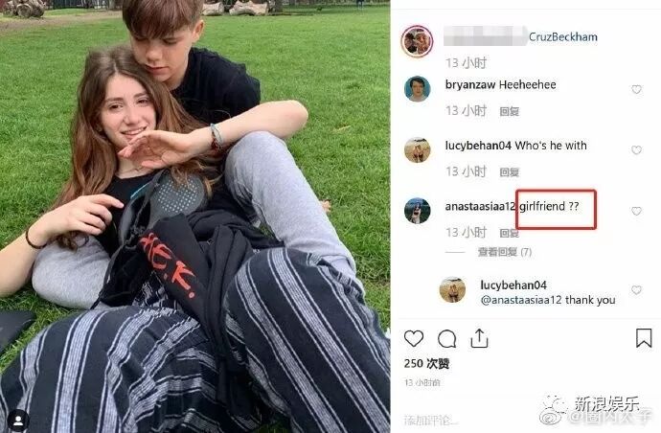Image resolution: width=661 pixels, height=433 pixels.
Task: Like the post with the heart icon
Action: 414,338
